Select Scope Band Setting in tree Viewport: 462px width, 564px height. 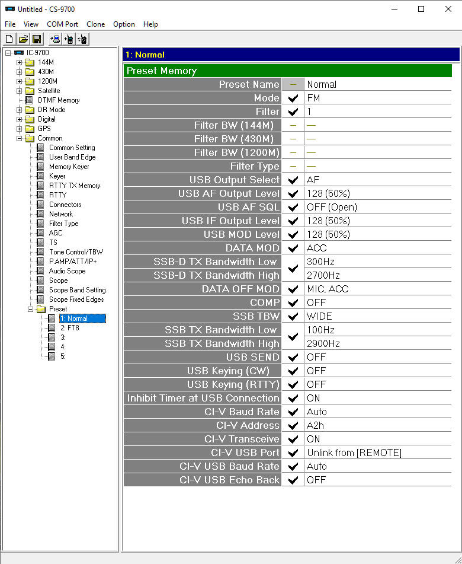click(77, 290)
